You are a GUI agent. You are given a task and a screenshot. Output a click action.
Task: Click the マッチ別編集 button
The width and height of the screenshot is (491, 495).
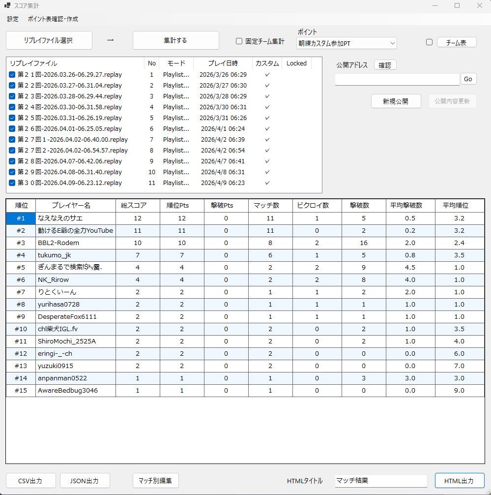click(156, 480)
